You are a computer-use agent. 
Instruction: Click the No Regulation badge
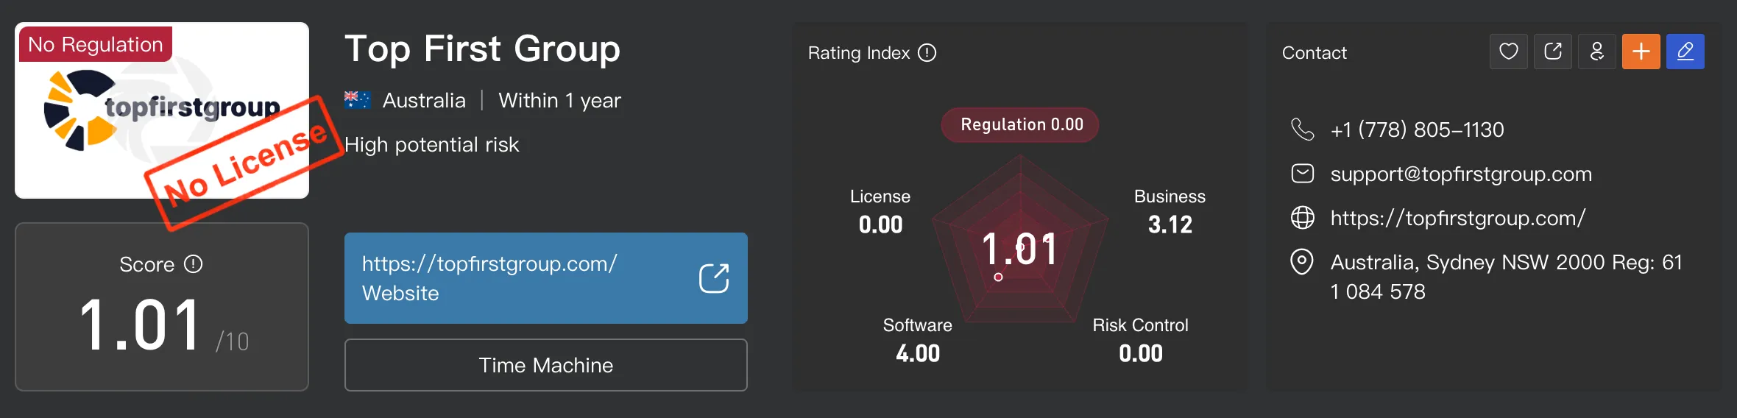pos(96,44)
